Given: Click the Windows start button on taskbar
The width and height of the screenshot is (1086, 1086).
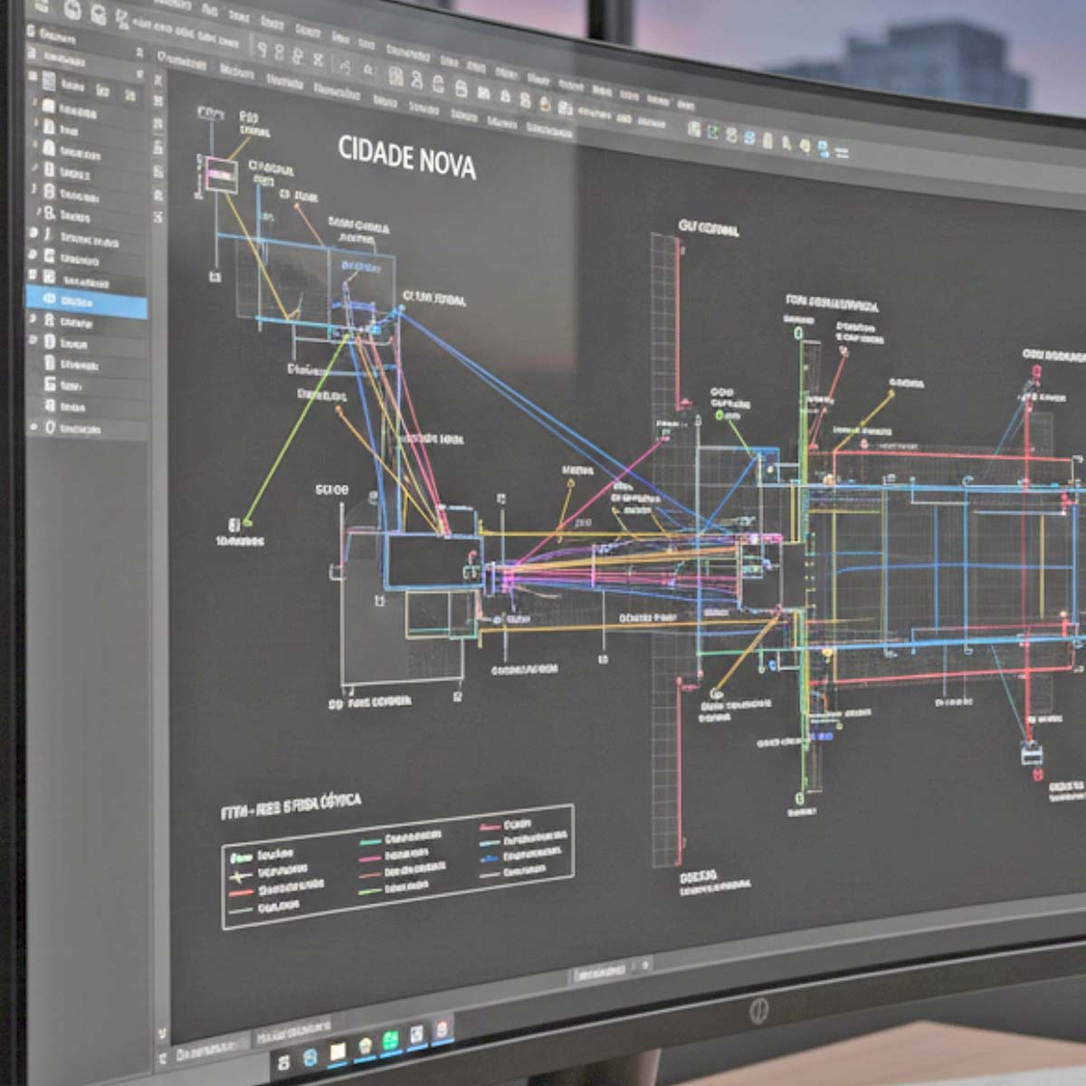Looking at the screenshot, I should (x=283, y=1061).
